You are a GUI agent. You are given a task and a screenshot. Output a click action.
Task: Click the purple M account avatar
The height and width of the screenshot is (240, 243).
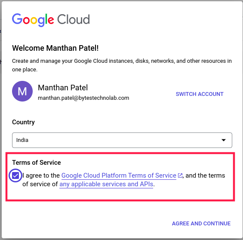pyautogui.click(x=22, y=91)
